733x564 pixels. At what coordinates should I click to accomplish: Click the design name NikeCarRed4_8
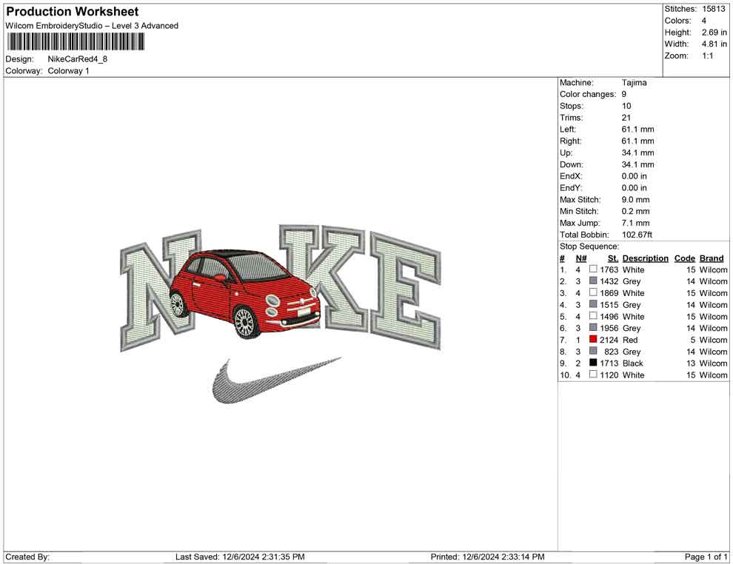pyautogui.click(x=78, y=59)
